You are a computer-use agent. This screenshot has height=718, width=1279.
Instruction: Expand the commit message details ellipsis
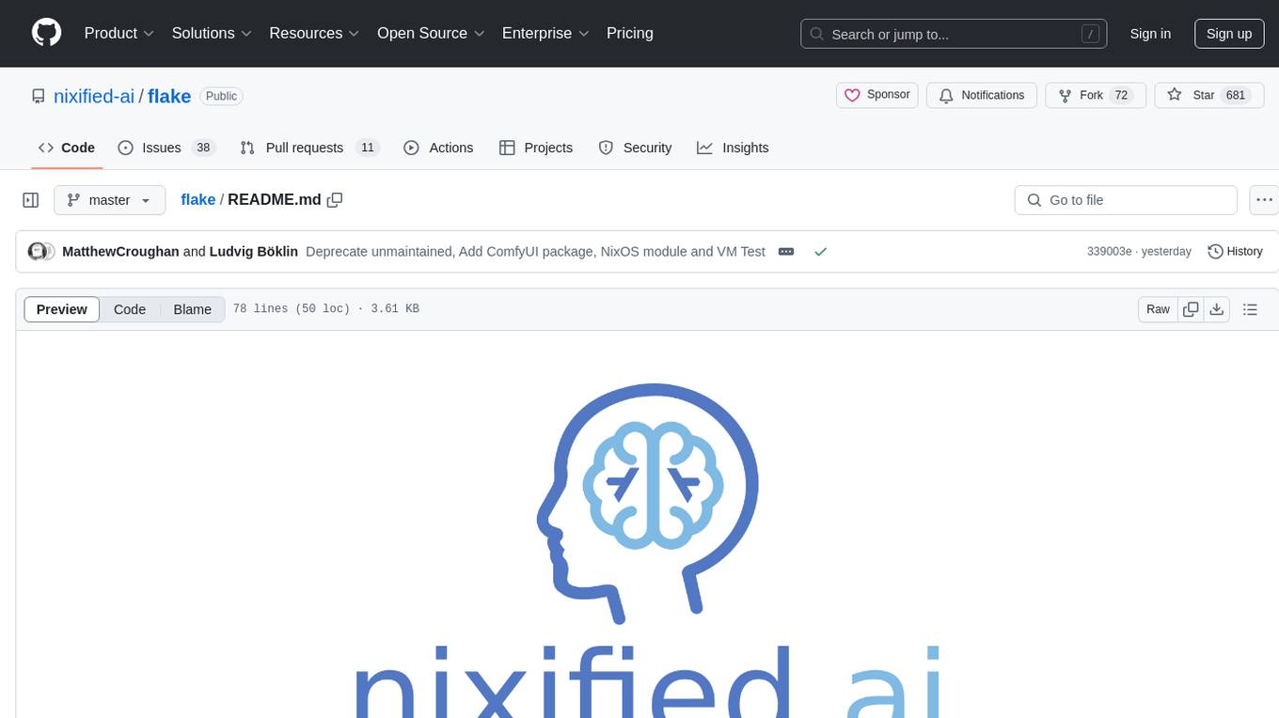pos(786,252)
